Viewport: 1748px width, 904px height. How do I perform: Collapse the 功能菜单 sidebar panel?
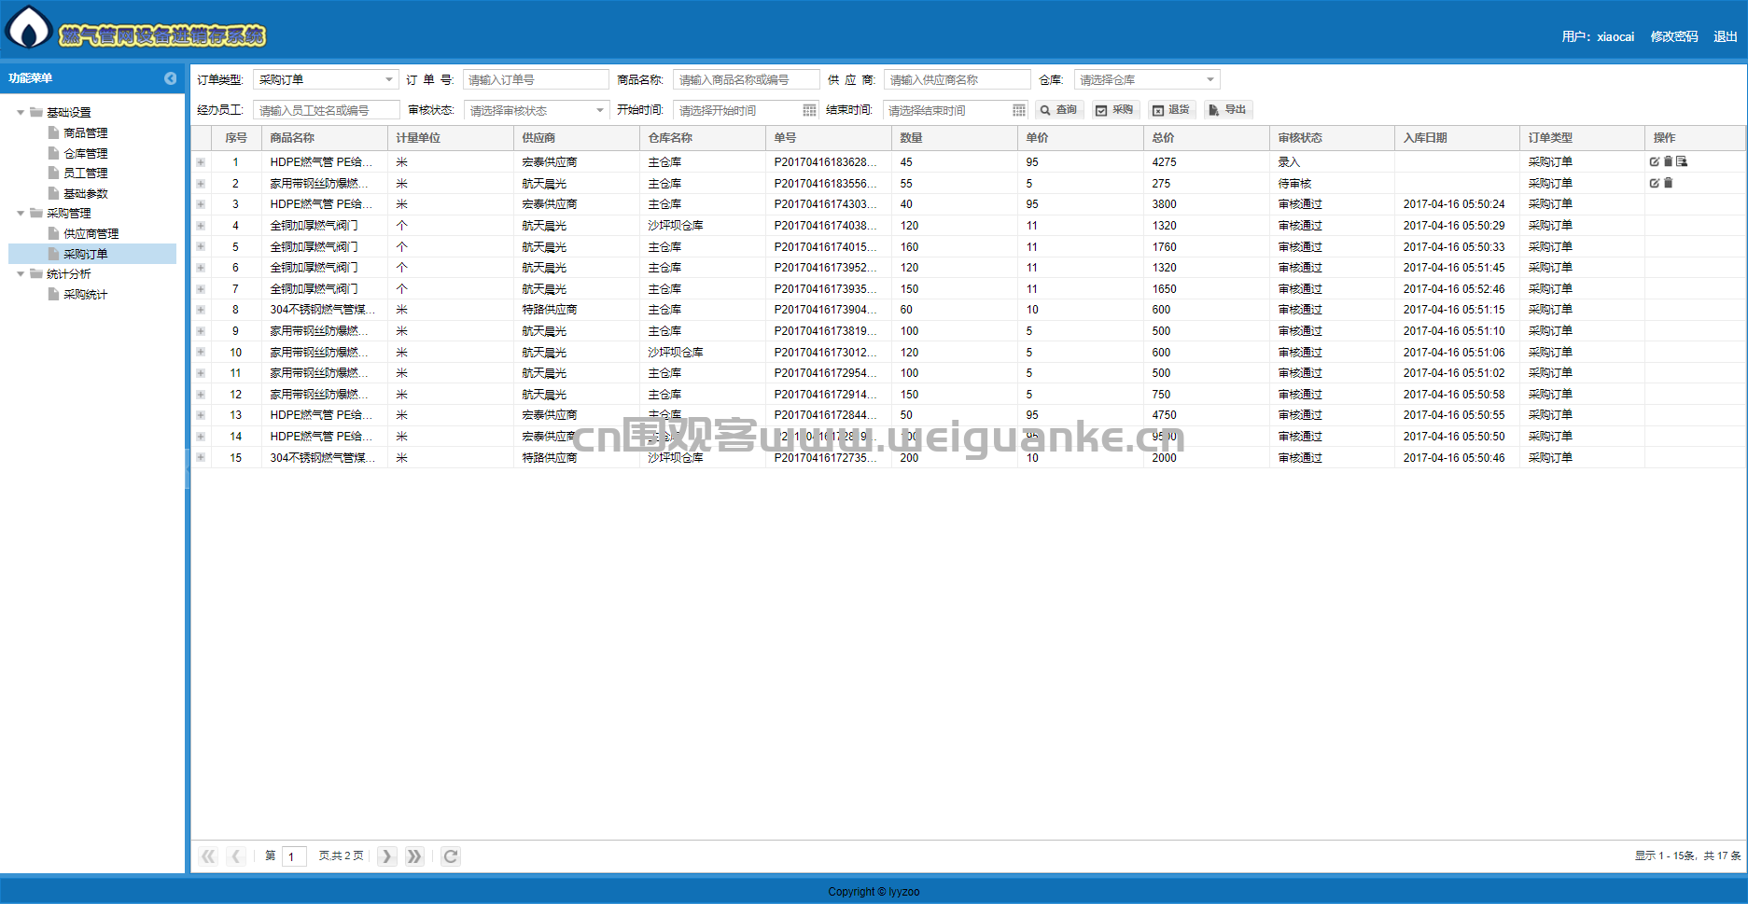pos(170,78)
